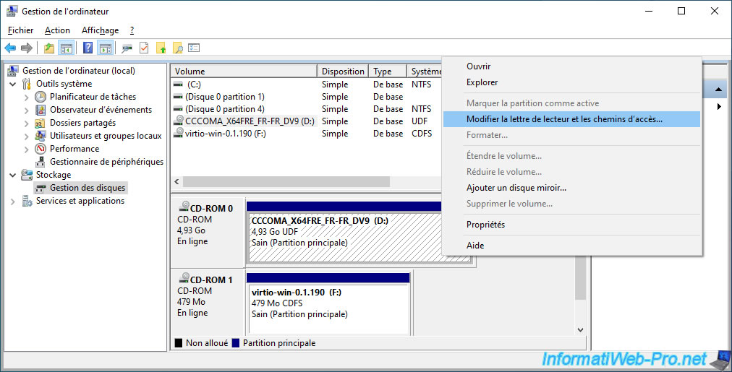Open the Affichage menu
Screen dimensions: 732x372
pyautogui.click(x=100, y=30)
